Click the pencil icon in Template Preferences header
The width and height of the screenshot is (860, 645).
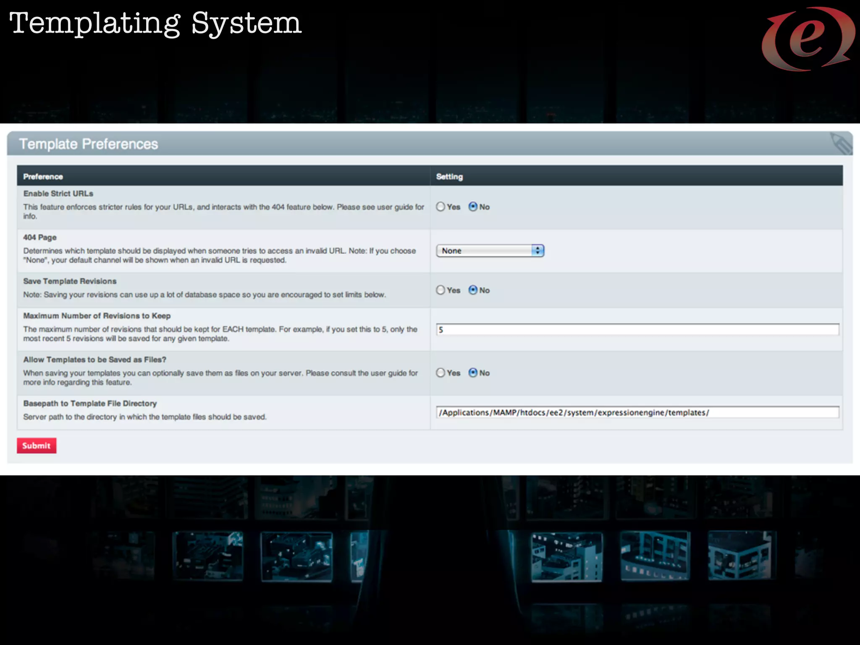pyautogui.click(x=841, y=144)
